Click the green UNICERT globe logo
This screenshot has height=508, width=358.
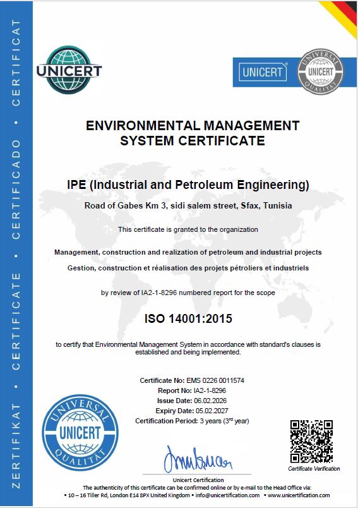click(69, 70)
